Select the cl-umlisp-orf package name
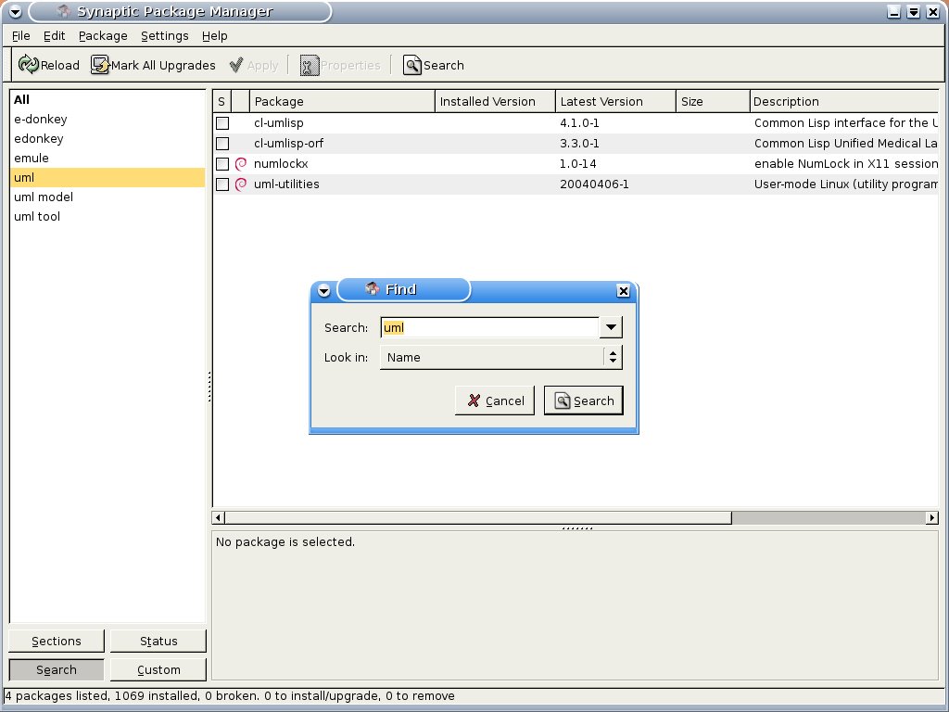Viewport: 949px width, 712px height. pos(288,144)
